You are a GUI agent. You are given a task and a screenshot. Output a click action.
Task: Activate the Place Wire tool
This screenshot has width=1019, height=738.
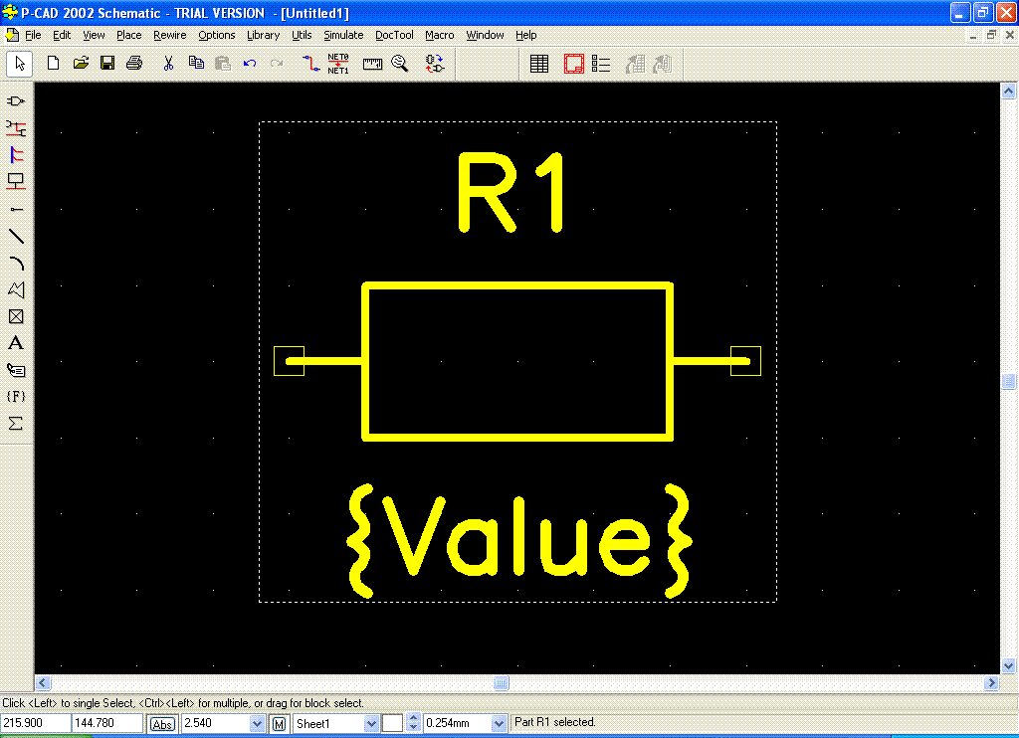click(16, 128)
